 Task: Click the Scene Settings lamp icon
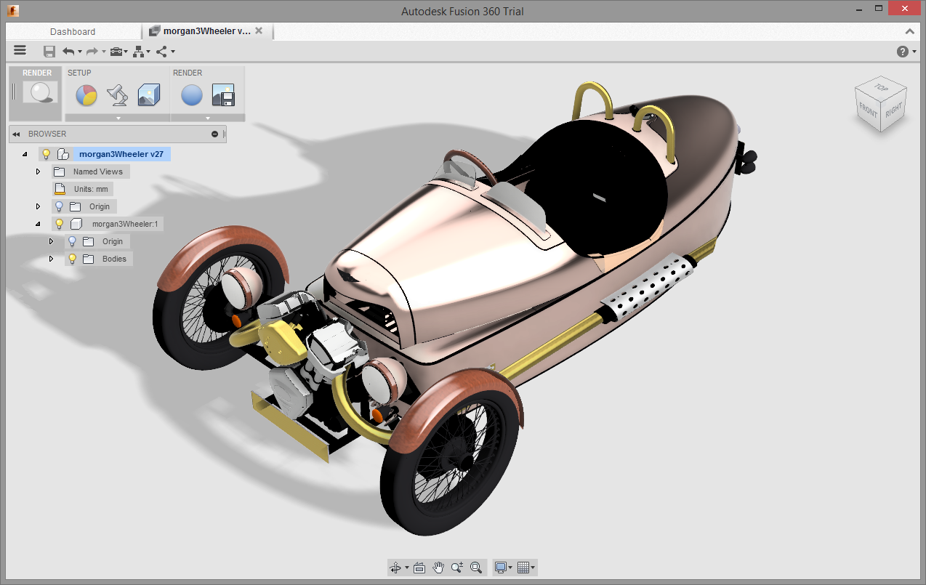pyautogui.click(x=117, y=95)
